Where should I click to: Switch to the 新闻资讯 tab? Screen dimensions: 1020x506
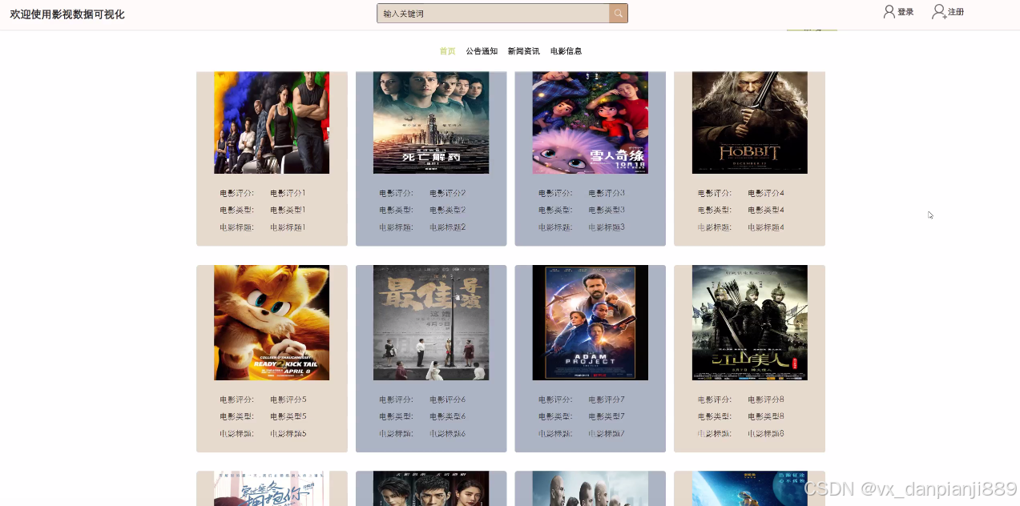tap(523, 51)
